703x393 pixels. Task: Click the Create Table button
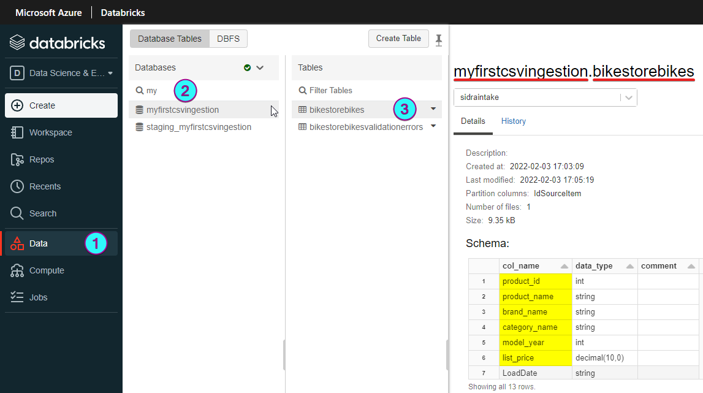click(x=398, y=39)
